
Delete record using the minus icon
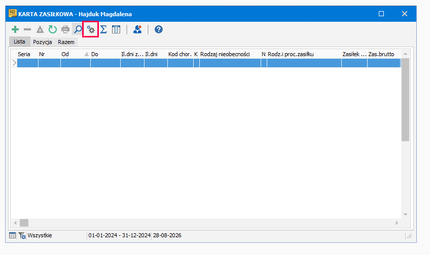point(27,29)
